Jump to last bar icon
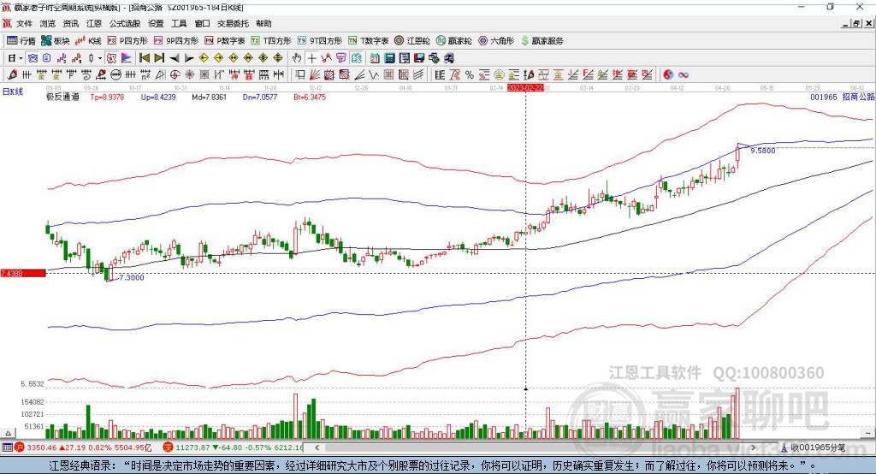 [x=159, y=58]
